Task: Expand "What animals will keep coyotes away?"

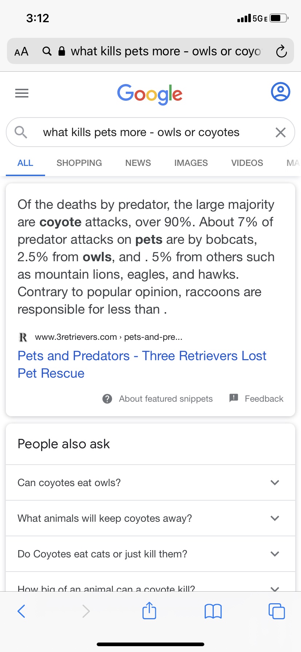Action: click(x=150, y=518)
